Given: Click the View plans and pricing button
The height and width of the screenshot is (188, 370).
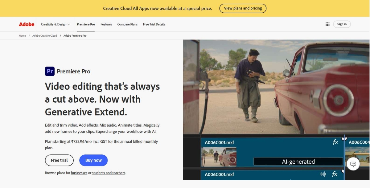Looking at the screenshot, I should coord(243,8).
